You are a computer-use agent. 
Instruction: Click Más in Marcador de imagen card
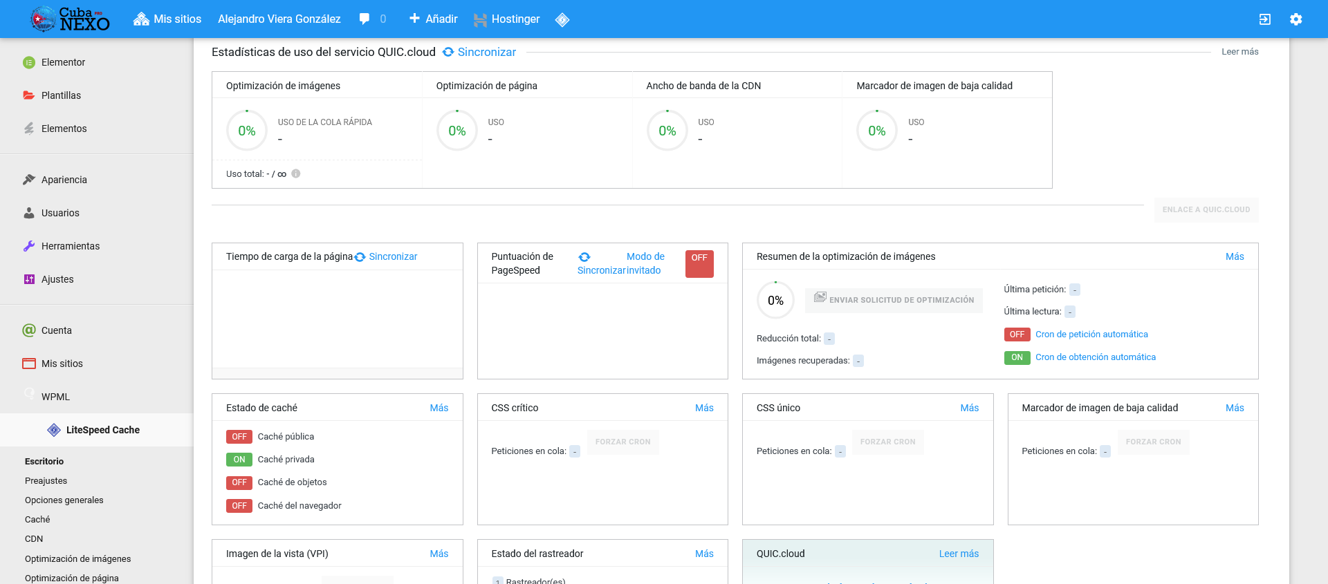pyautogui.click(x=1235, y=408)
